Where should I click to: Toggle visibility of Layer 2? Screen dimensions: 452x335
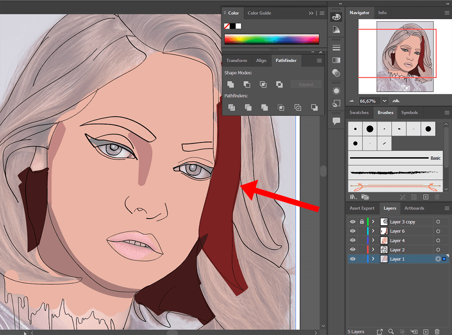352,250
